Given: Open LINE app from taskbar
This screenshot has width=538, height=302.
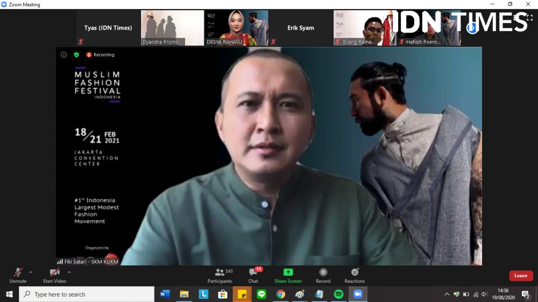Looking at the screenshot, I should point(261,294).
